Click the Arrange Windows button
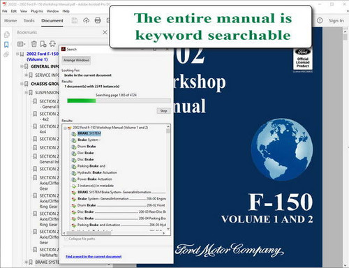The height and width of the screenshot is (268, 349). [x=76, y=60]
